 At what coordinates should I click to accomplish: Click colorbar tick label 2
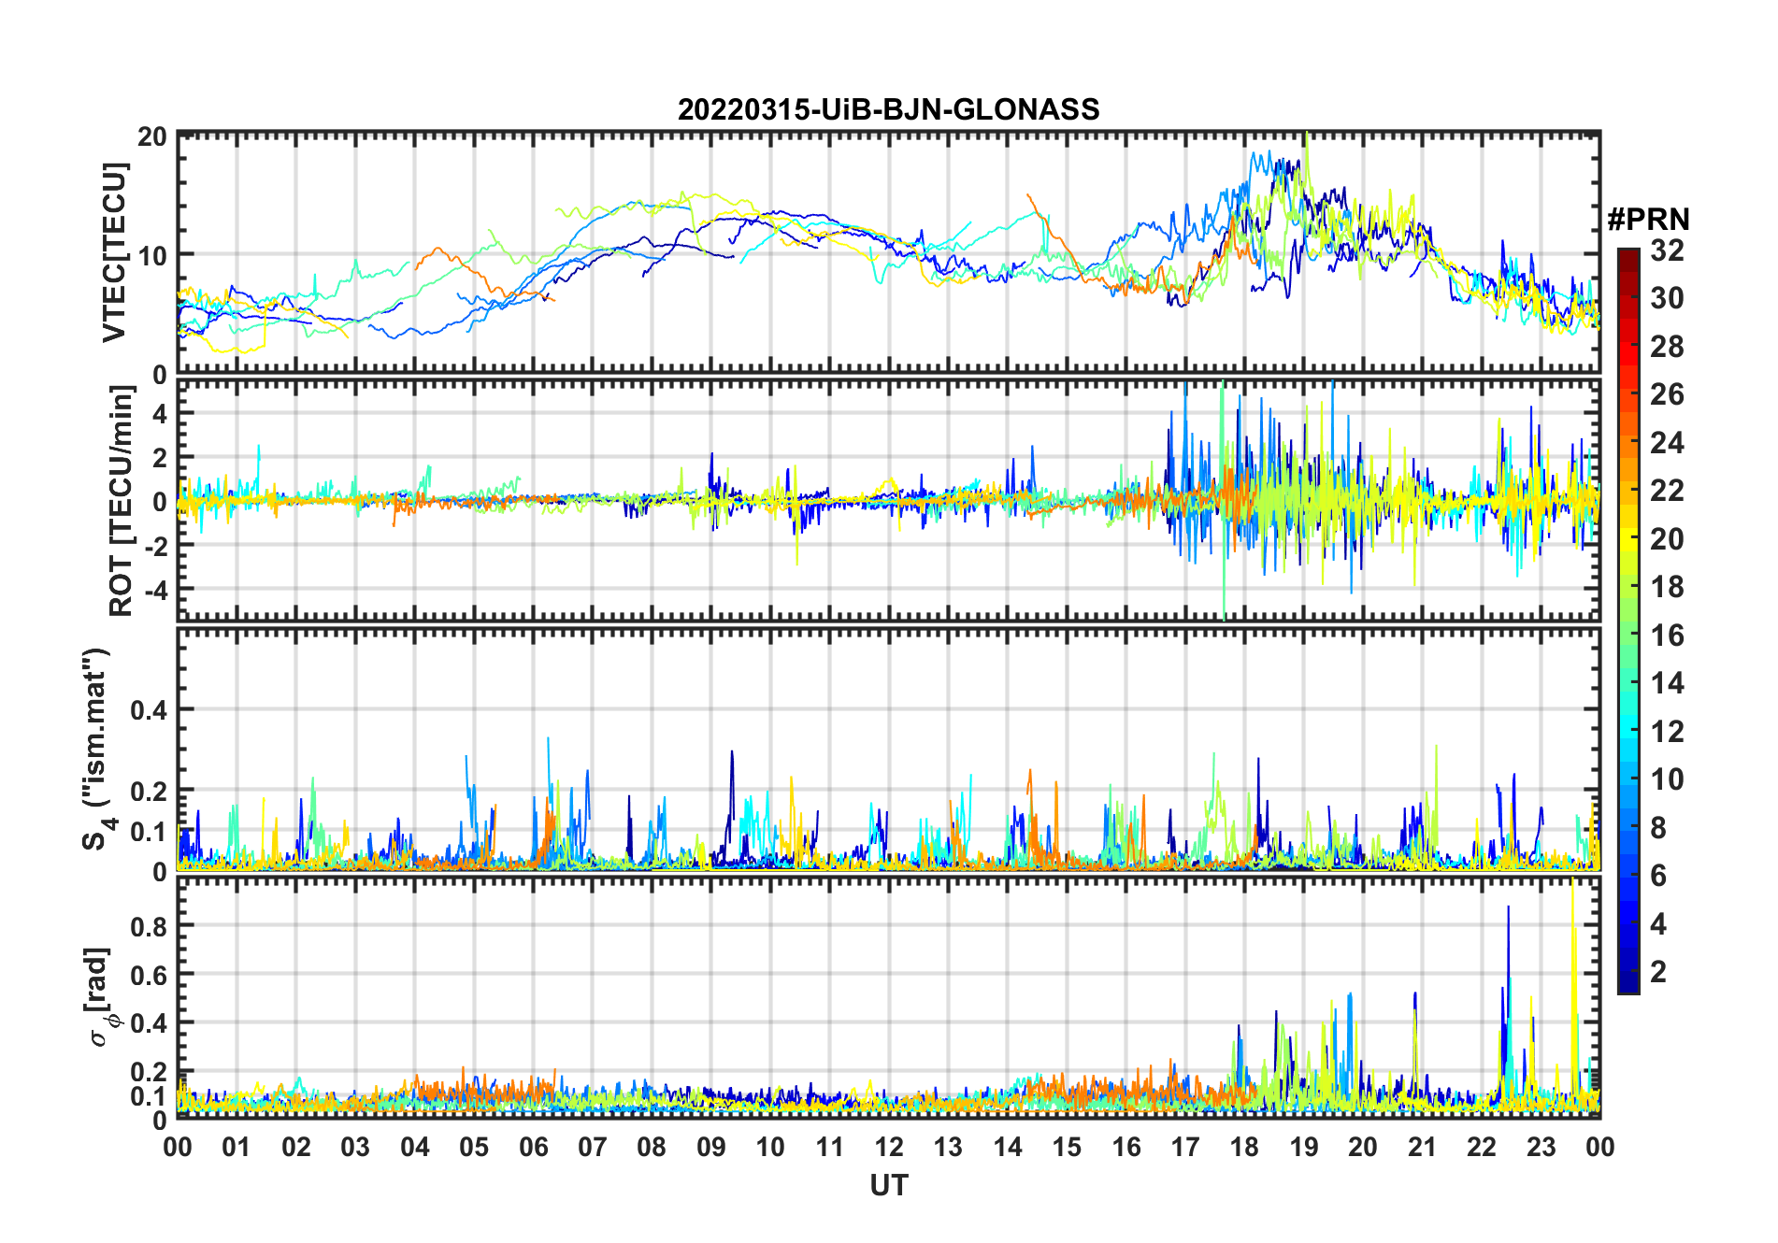pos(1658,972)
